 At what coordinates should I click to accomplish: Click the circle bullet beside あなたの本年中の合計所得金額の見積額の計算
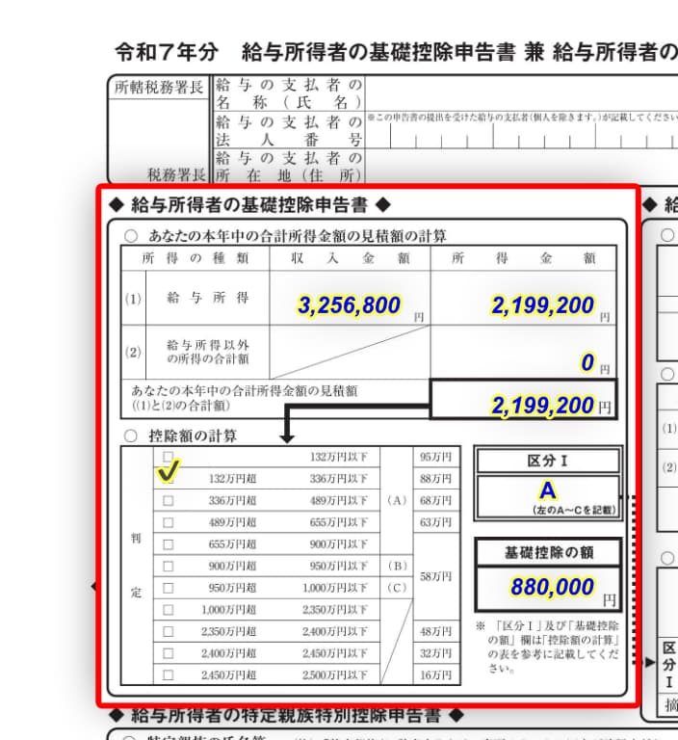[x=131, y=235]
